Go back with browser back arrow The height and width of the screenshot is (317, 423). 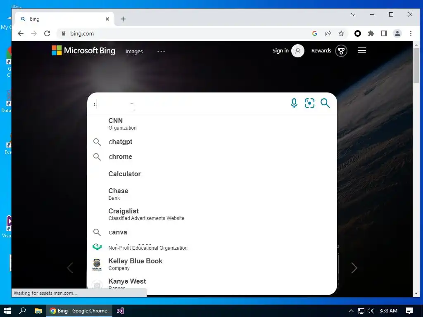coord(21,33)
